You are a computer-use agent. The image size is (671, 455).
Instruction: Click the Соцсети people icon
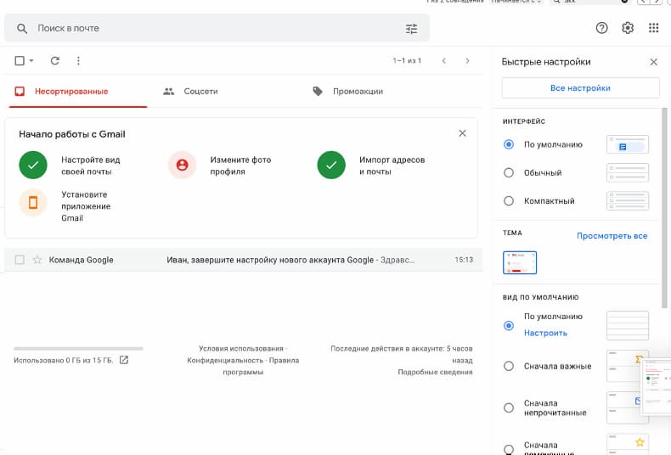coord(169,92)
